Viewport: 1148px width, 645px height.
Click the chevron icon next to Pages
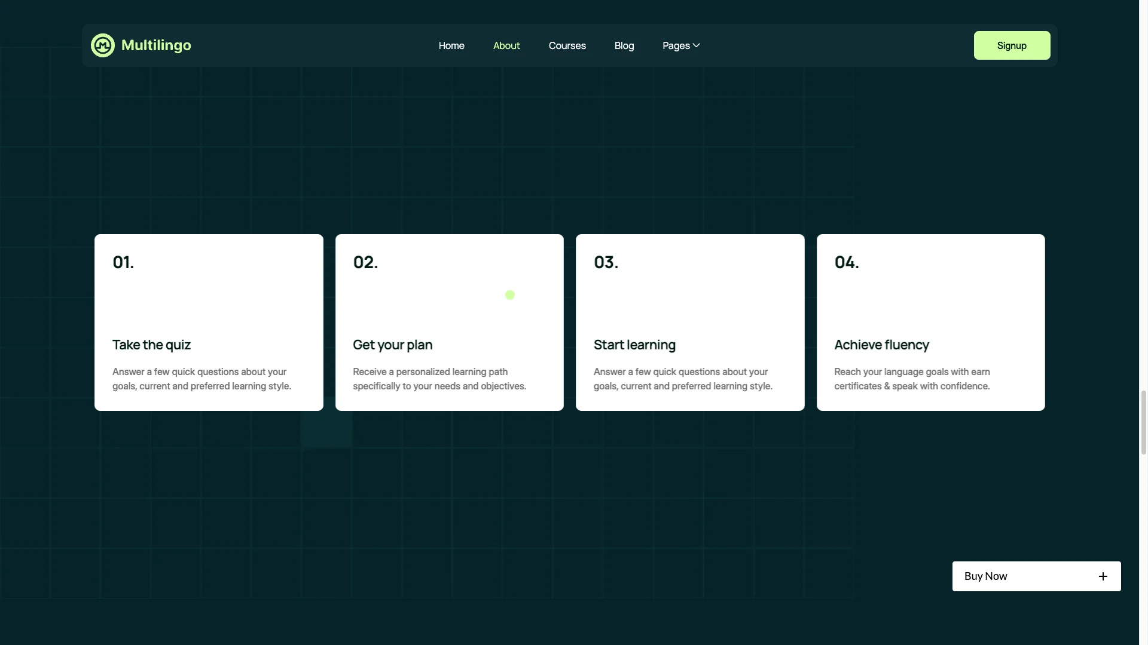pos(696,45)
